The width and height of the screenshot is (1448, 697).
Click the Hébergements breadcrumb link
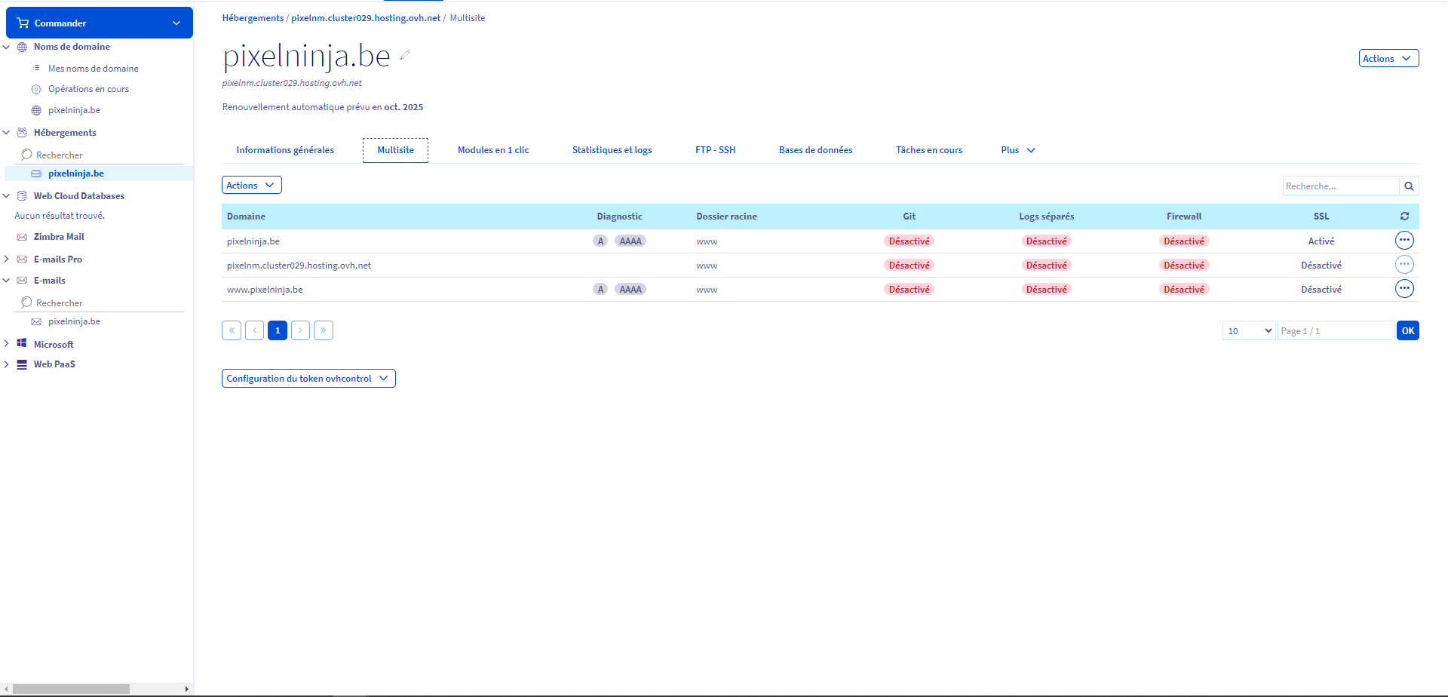pos(253,18)
